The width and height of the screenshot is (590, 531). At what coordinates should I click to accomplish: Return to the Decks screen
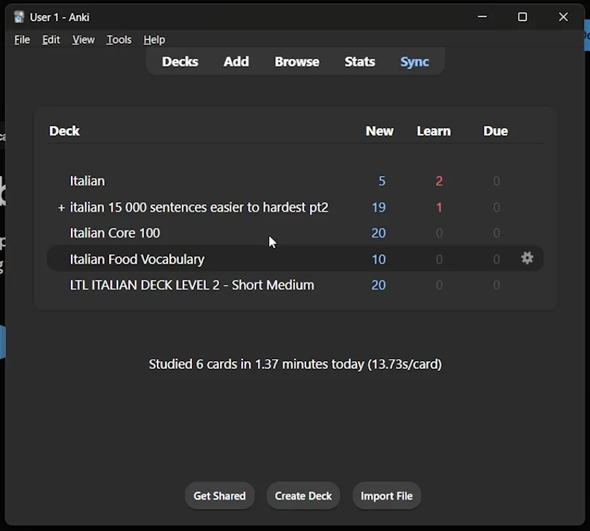[x=180, y=61]
